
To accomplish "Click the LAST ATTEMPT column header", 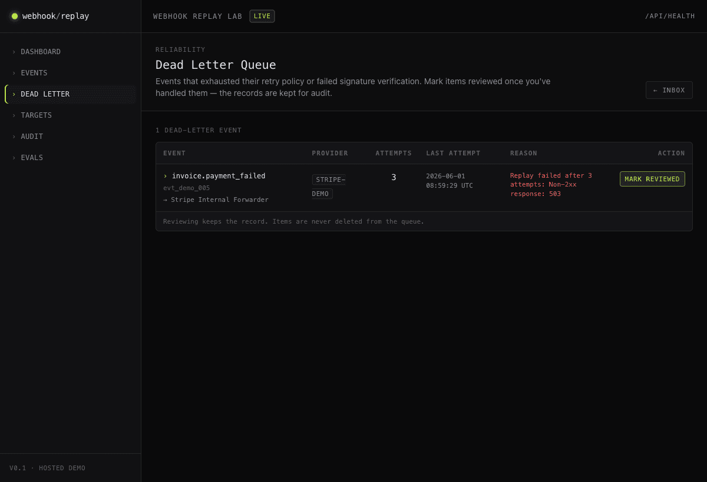I will tap(453, 153).
